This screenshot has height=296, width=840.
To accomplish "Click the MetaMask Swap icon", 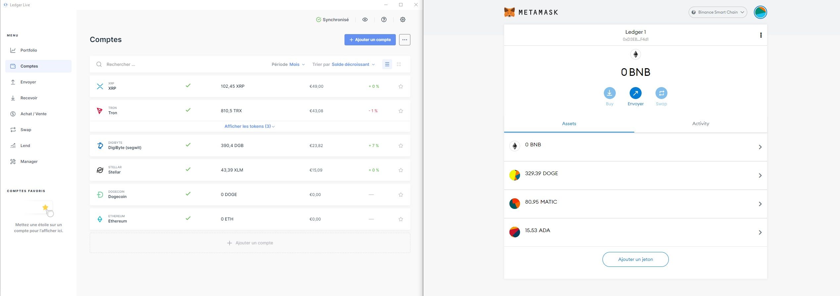I will click(661, 93).
